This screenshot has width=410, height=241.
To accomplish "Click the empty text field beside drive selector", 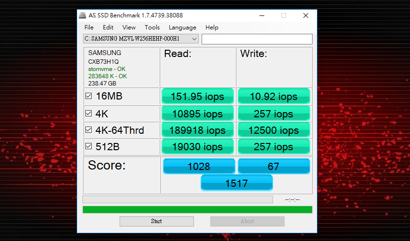I will tap(257, 39).
